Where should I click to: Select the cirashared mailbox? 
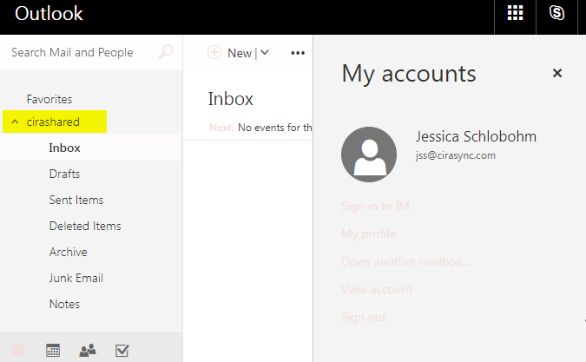point(53,122)
